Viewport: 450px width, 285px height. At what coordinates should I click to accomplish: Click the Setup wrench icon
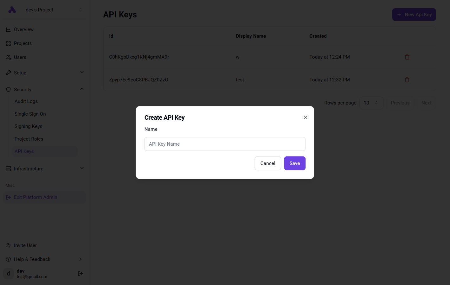tap(9, 73)
